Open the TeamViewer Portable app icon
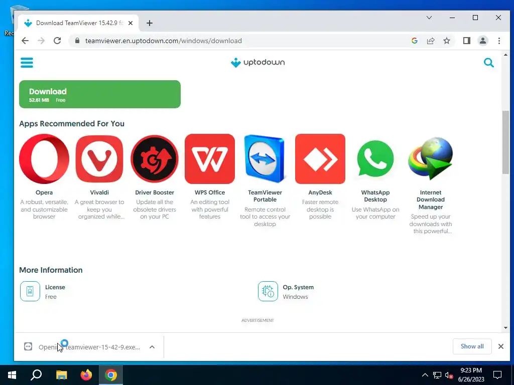This screenshot has height=385, width=514. coord(265,159)
